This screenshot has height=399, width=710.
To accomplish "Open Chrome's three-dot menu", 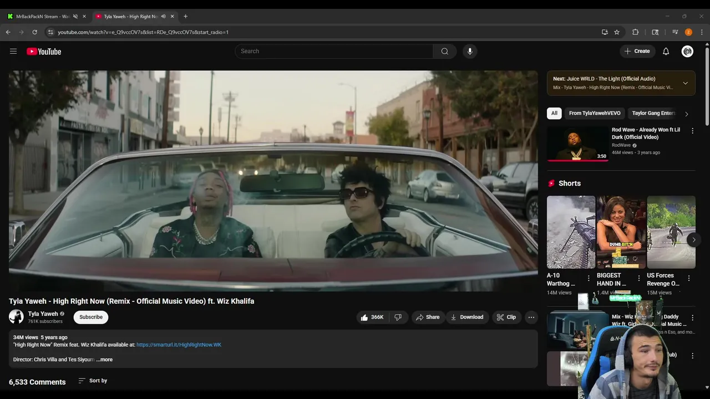I will [x=702, y=32].
